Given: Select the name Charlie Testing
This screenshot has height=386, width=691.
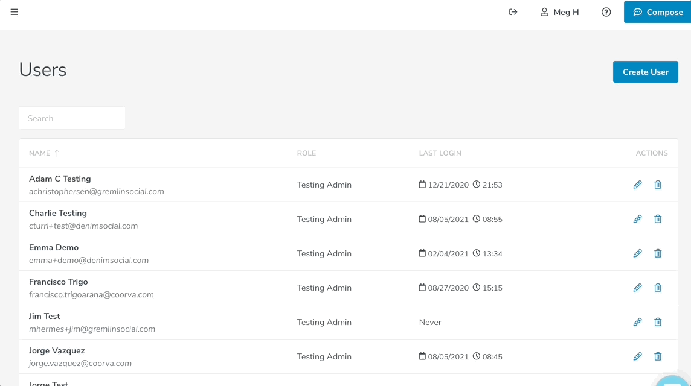Looking at the screenshot, I should point(58,213).
